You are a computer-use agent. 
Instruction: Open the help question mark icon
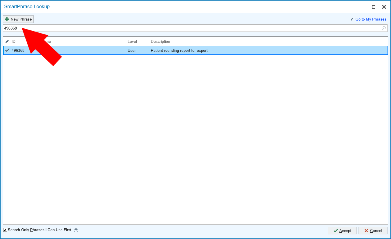pos(76,230)
